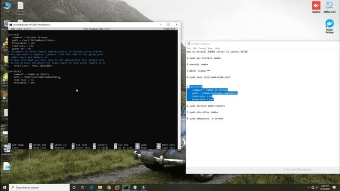Screen dimensions: 340x191
Task: Launch Google Chrome from the taskbar
Action: [x=108, y=187]
